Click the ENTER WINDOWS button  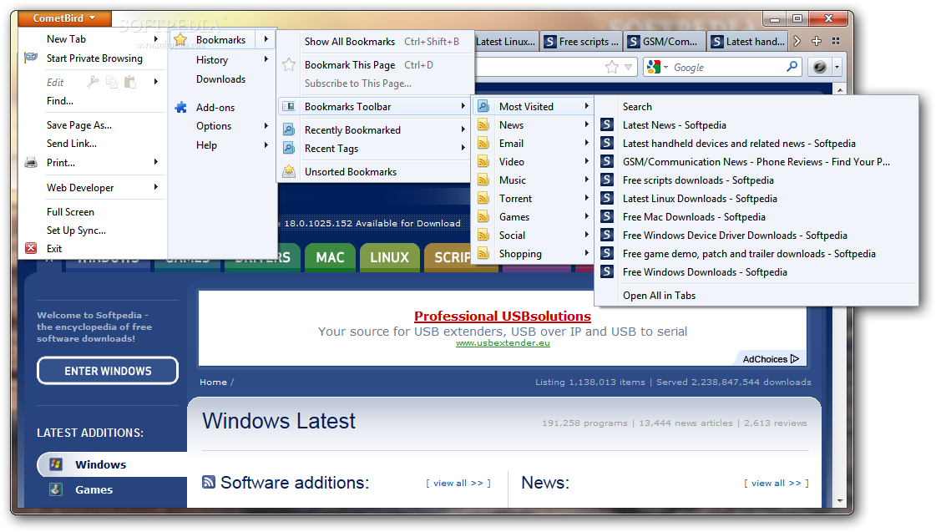pyautogui.click(x=108, y=371)
